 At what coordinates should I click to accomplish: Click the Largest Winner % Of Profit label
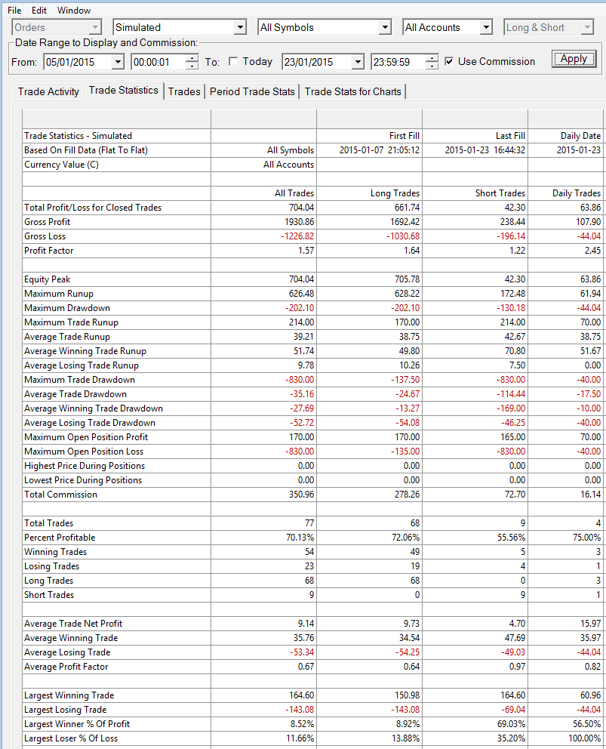click(77, 723)
